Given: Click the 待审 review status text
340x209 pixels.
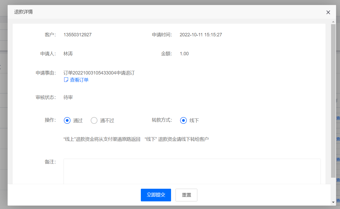Looking at the screenshot, I should click(x=68, y=97).
